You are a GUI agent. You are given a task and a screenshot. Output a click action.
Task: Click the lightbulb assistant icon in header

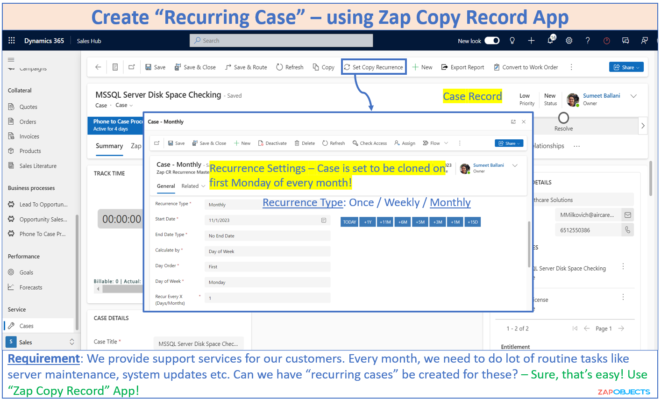(x=512, y=41)
